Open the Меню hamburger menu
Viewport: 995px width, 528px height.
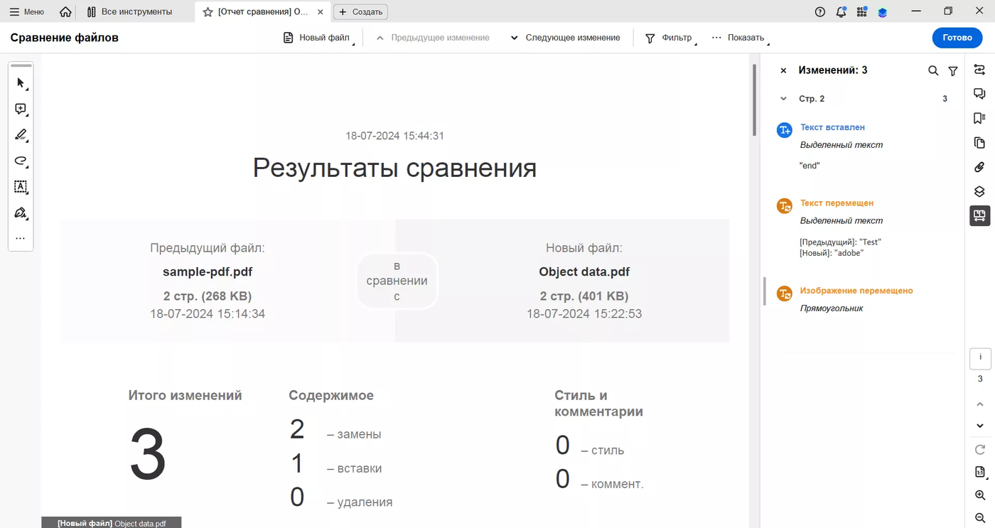pyautogui.click(x=27, y=12)
